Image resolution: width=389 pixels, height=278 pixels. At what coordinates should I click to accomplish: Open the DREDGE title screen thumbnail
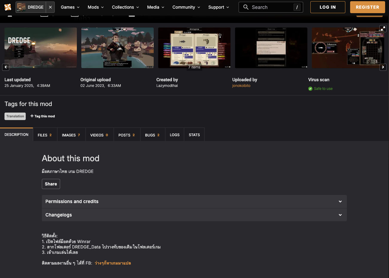[41, 48]
